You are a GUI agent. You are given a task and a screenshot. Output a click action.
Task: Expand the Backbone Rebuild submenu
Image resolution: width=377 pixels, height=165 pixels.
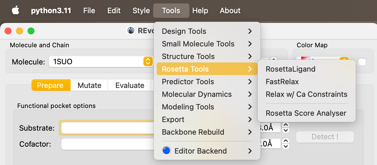click(207, 132)
